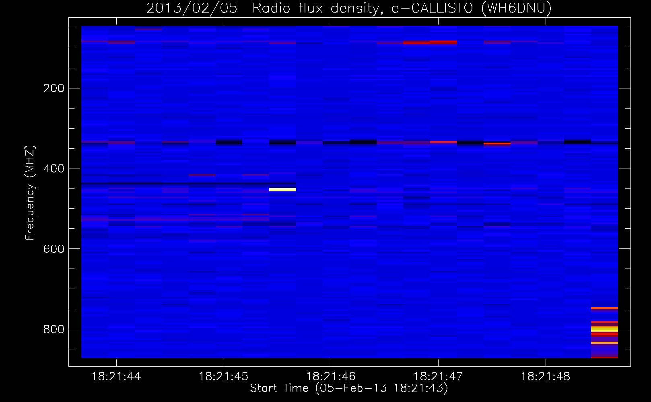Click the 18:21:48 time tick label
The width and height of the screenshot is (651, 402).
(546, 376)
